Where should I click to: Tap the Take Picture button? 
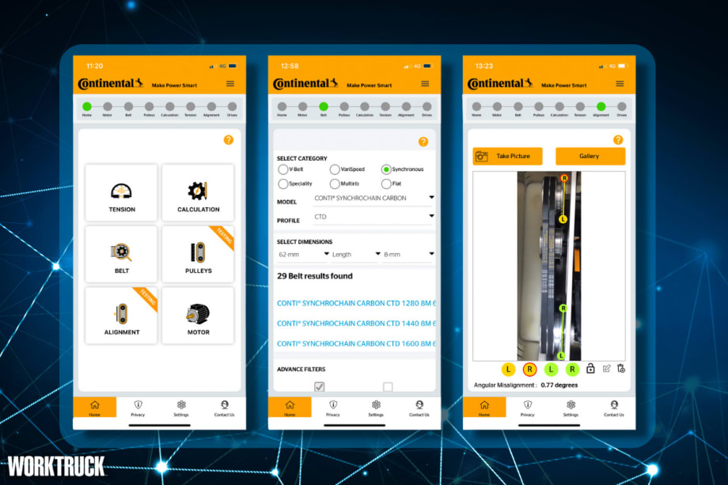click(507, 156)
